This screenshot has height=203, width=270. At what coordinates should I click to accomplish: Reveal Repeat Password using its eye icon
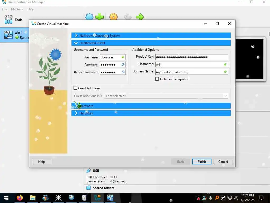coord(123,72)
